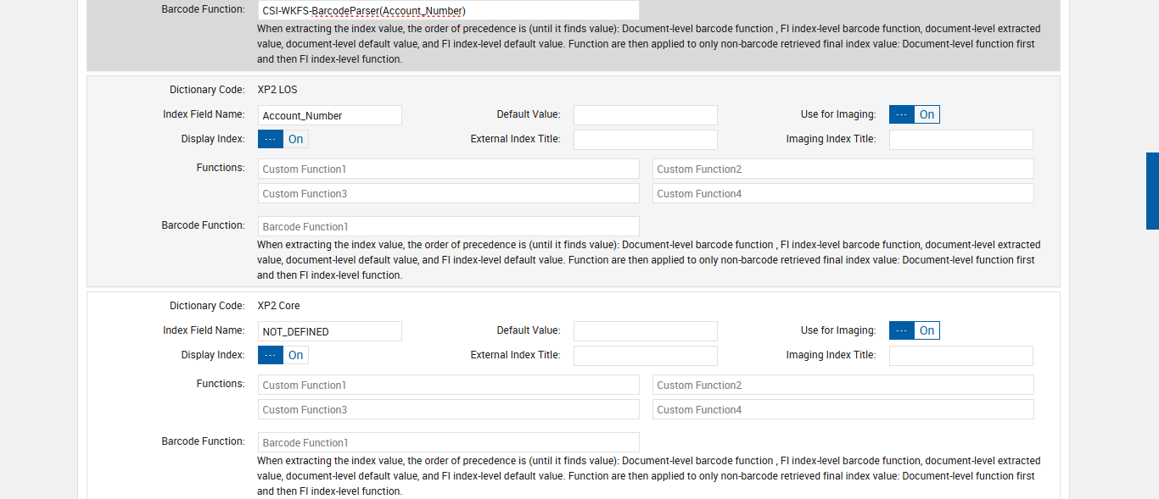Switch off Use for Imaging in XP2 Core
Image resolution: width=1159 pixels, height=499 pixels.
coord(914,330)
